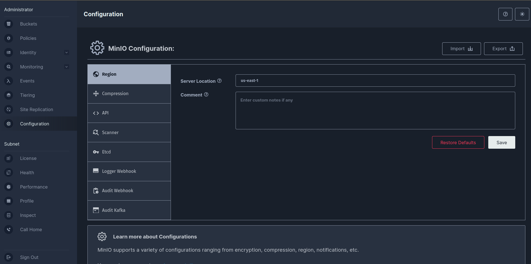Click the Policies shield icon
The width and height of the screenshot is (531, 264).
(9, 38)
